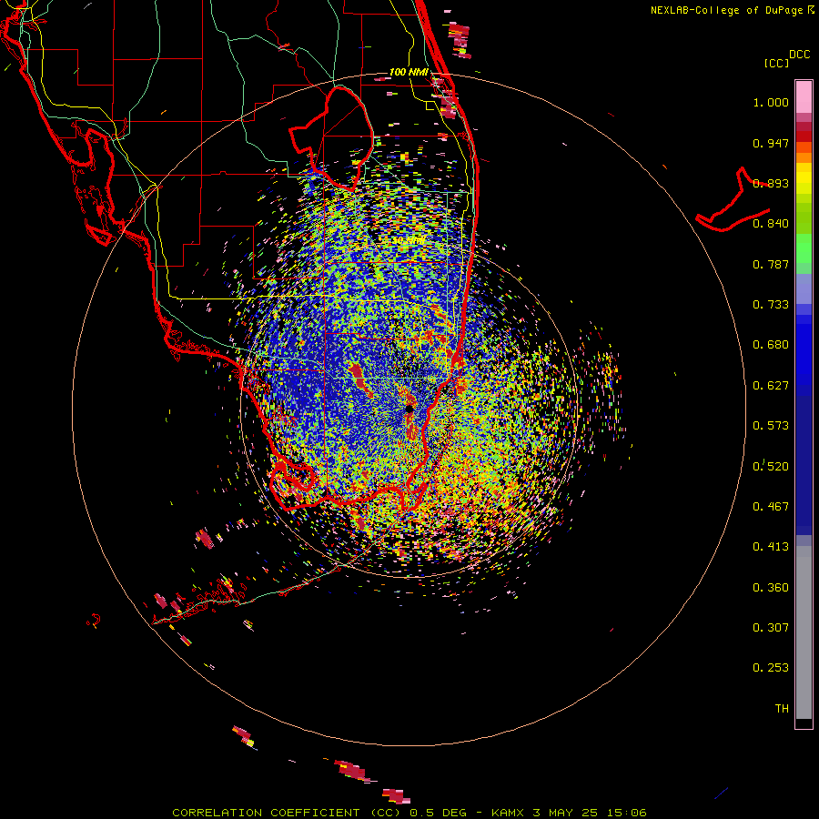The height and width of the screenshot is (819, 819).
Task: Select the 0.573 scale value
Action: [771, 426]
